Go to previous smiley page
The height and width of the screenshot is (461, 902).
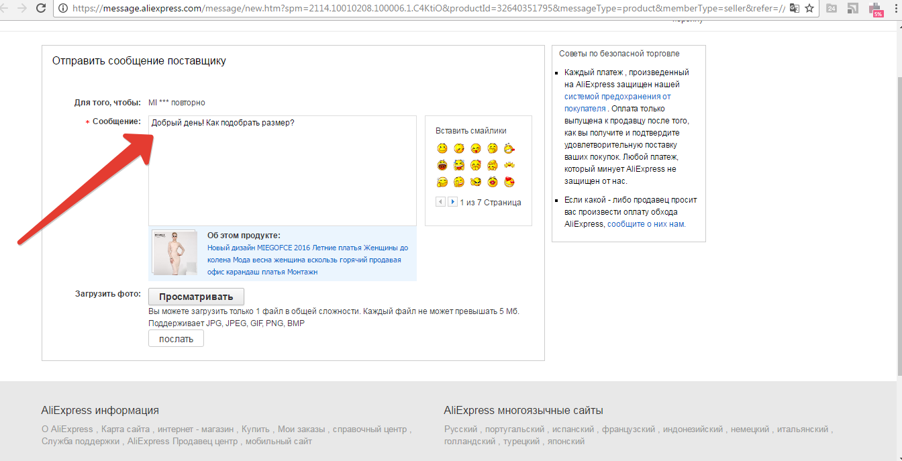(440, 202)
